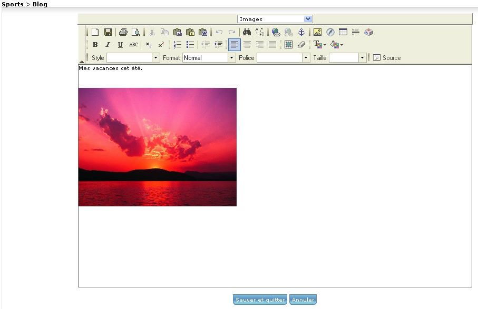This screenshot has width=478, height=309.
Task: Insert a table with the table icon
Action: click(x=343, y=32)
